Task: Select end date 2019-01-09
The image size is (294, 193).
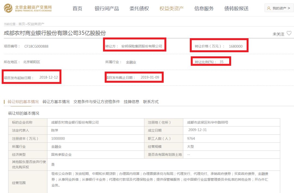Action: point(150,77)
